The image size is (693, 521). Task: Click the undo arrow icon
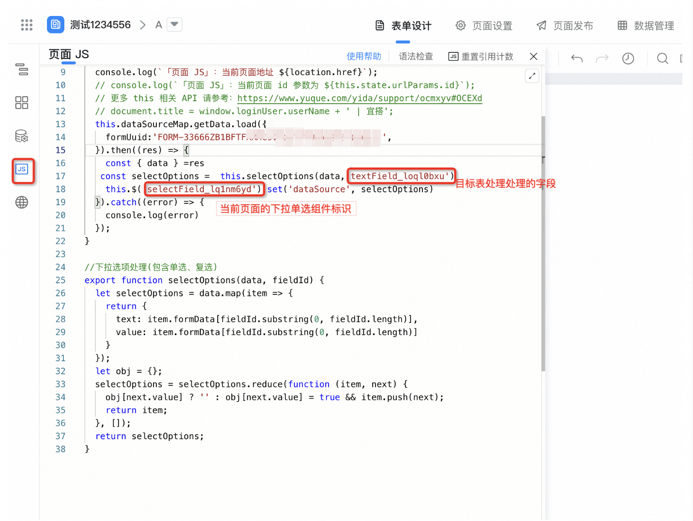click(x=577, y=59)
